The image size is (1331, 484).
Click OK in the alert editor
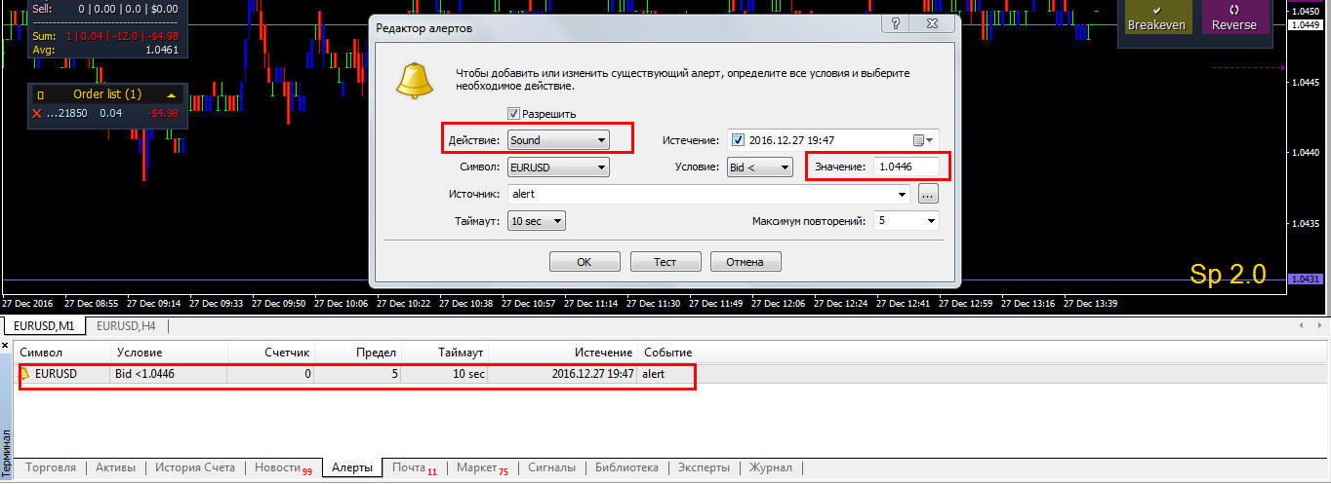[585, 262]
